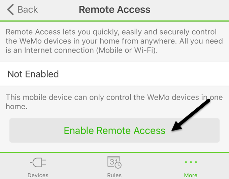Click the word 'home.' in the bottom note
The height and width of the screenshot is (179, 229).
17,107
